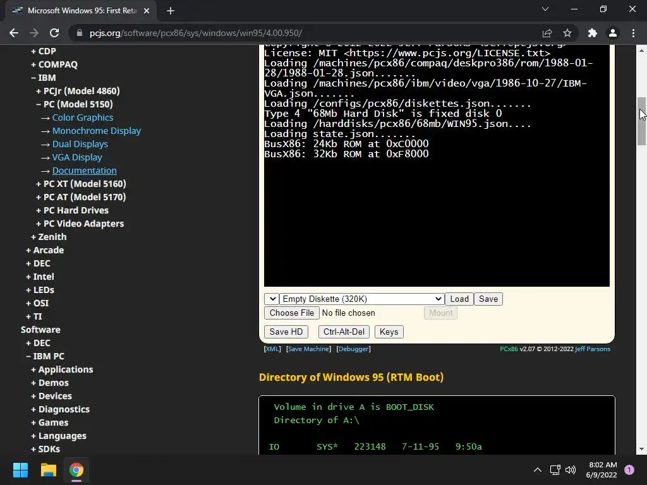Click the Choose File button
Viewport: 647px width, 485px height.
coord(292,313)
